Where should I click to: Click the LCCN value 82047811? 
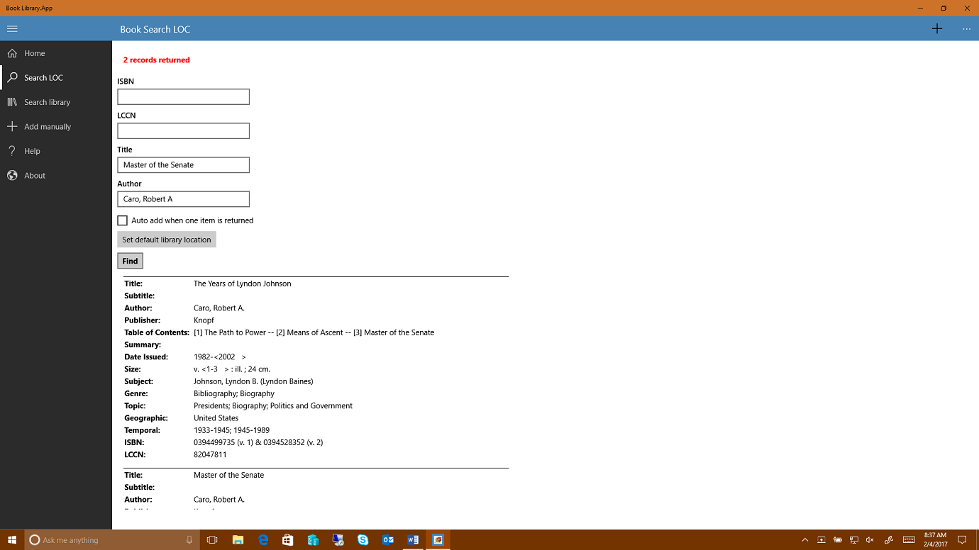click(210, 454)
